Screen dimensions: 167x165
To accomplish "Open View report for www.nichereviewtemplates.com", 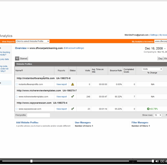I will (x=62, y=97).
